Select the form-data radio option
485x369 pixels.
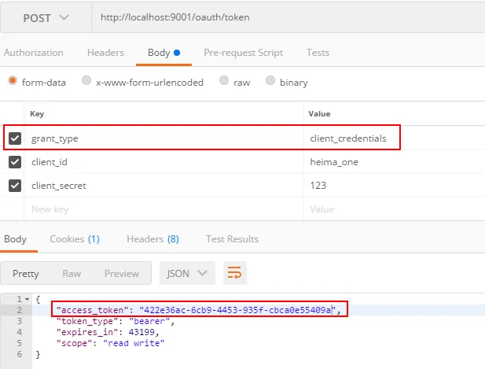(12, 81)
